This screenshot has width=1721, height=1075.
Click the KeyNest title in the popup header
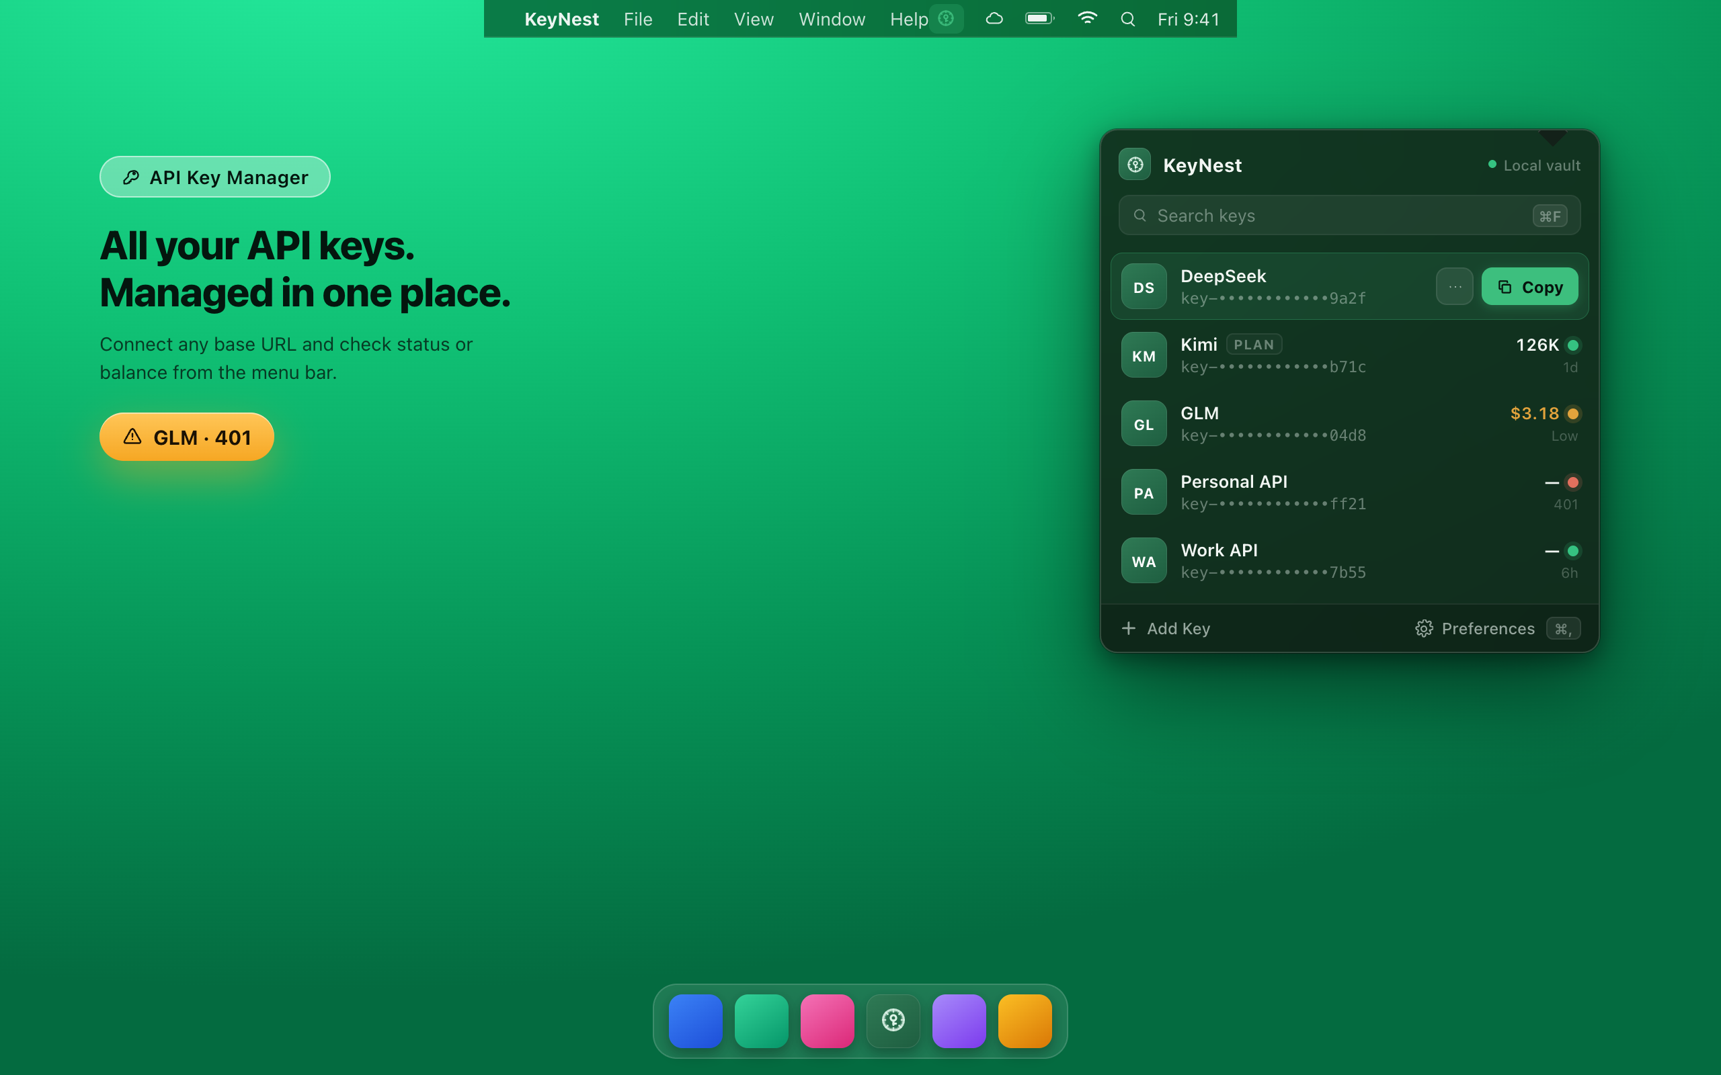pyautogui.click(x=1202, y=166)
